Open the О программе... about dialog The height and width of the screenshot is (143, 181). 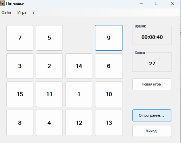click(152, 115)
